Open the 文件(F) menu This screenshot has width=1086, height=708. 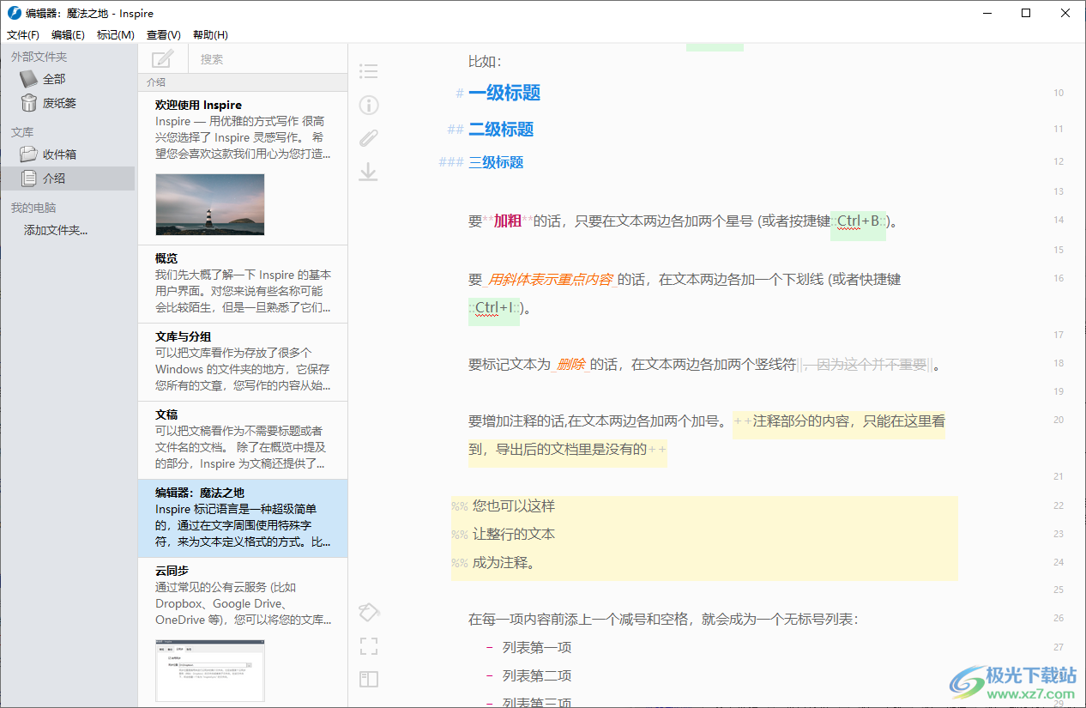pyautogui.click(x=23, y=35)
